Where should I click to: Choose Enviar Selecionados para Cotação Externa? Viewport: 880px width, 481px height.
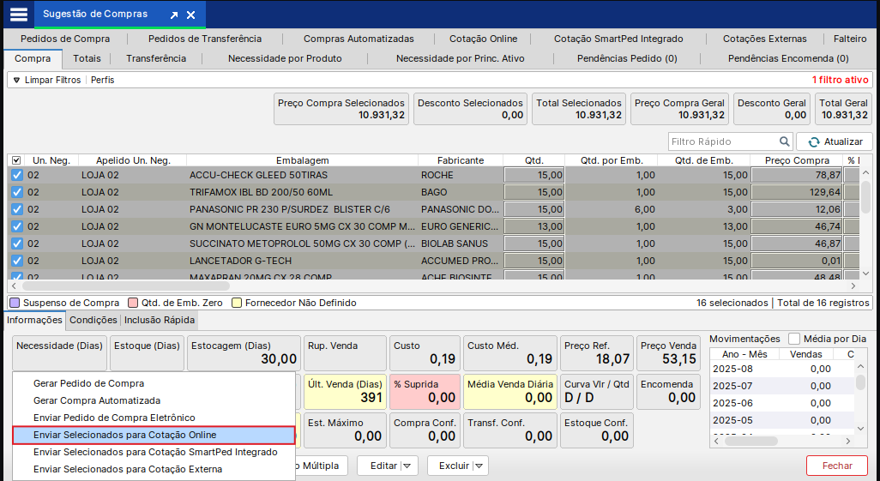pyautogui.click(x=154, y=469)
